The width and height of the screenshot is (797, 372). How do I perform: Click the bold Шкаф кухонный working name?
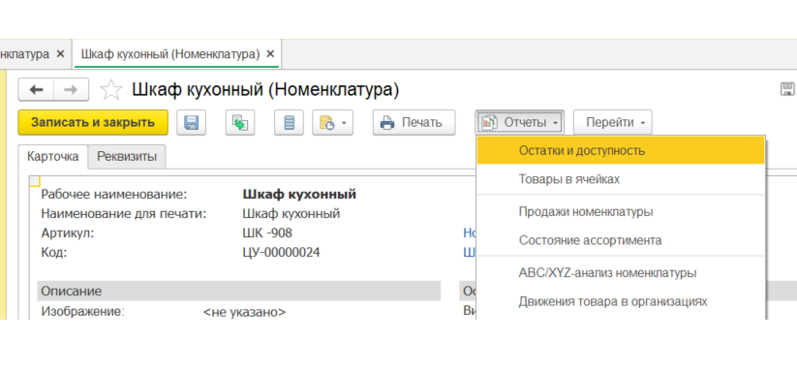[x=299, y=194]
